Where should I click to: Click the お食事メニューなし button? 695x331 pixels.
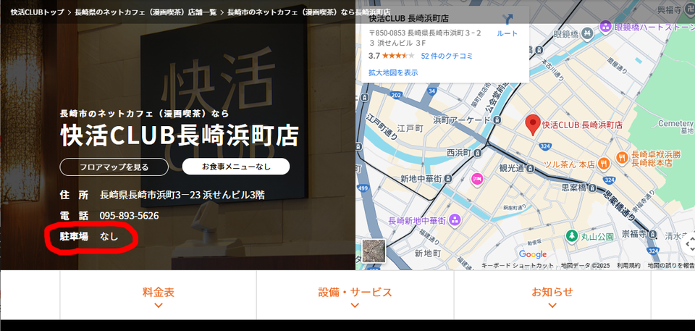tap(236, 167)
